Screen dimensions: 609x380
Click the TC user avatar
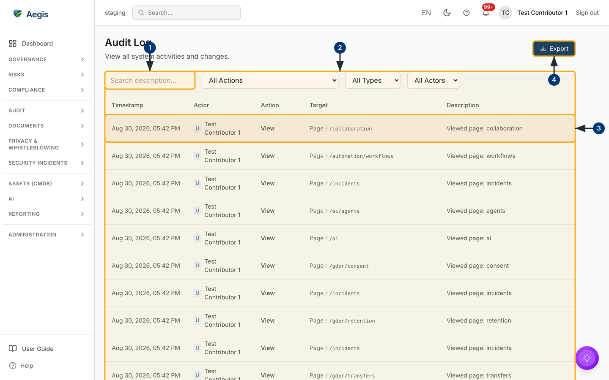(505, 13)
